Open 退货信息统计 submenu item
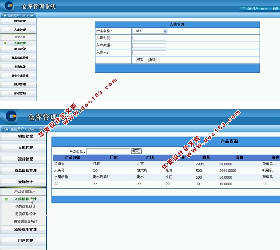The image size is (280, 250). [25, 214]
